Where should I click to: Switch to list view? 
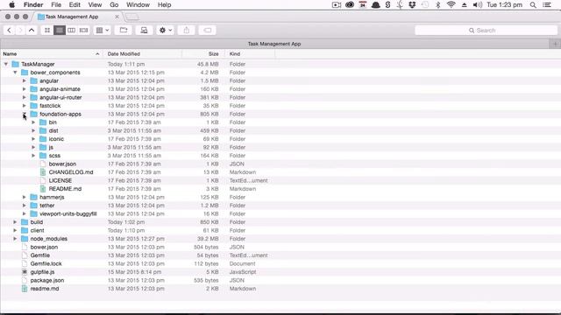(x=60, y=31)
